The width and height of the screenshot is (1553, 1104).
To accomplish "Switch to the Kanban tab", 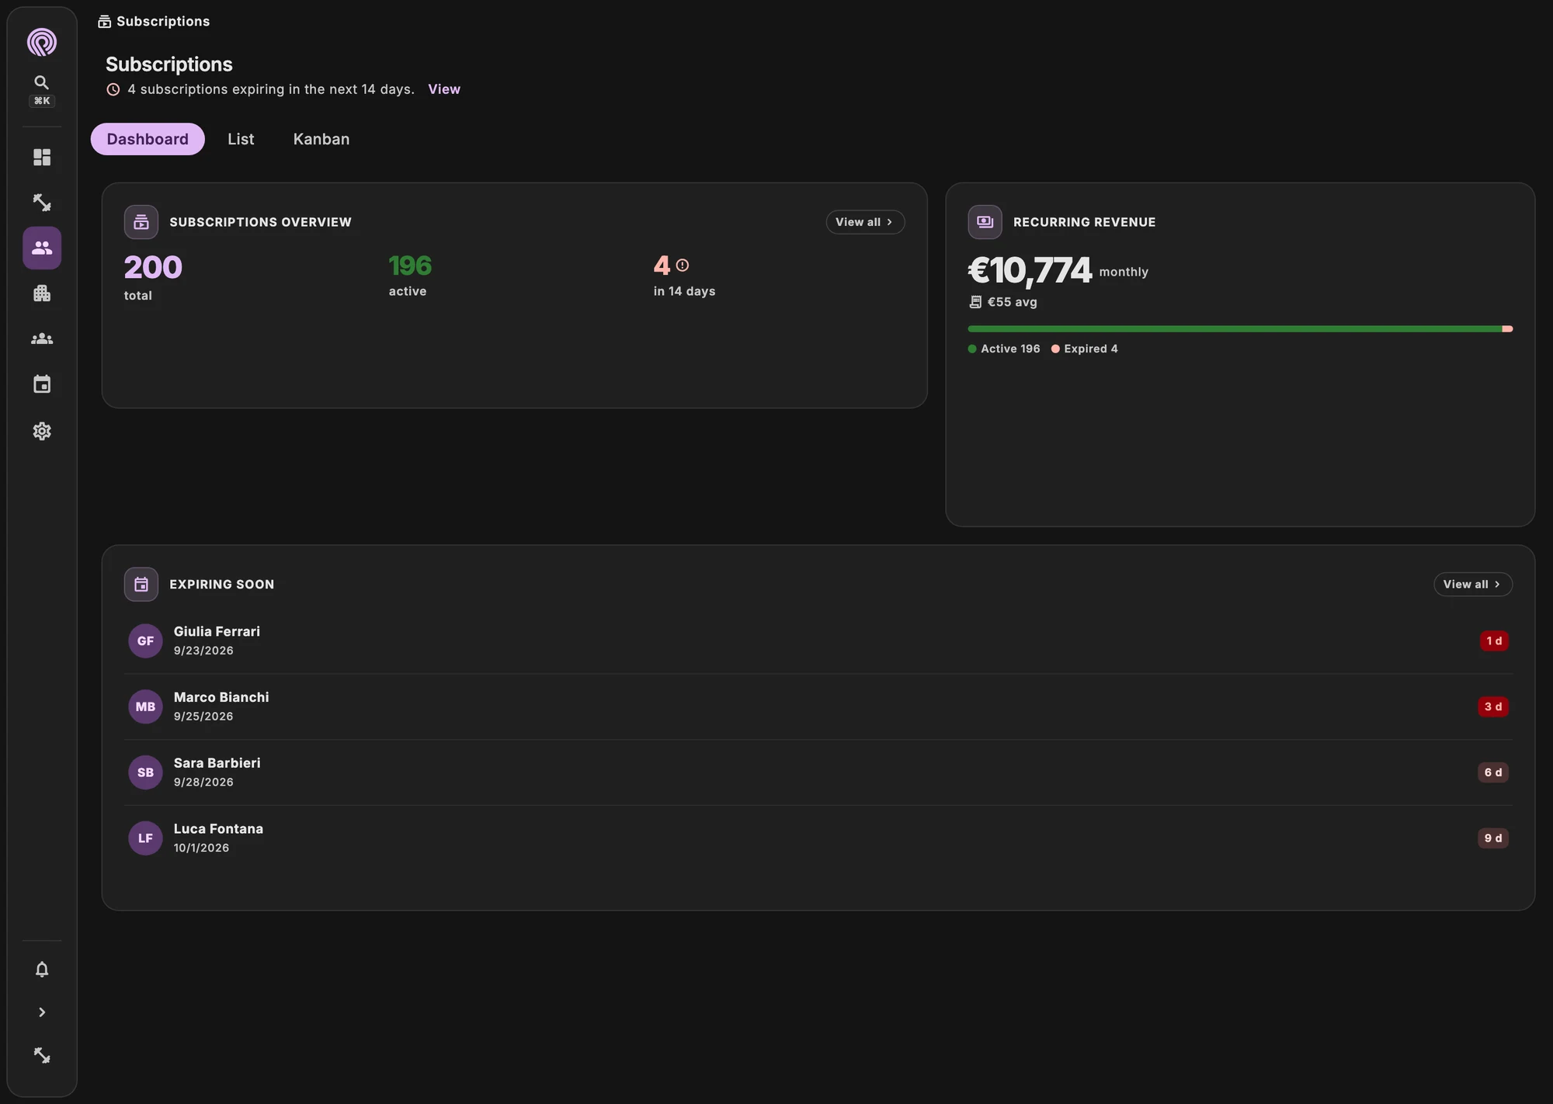I will click(x=321, y=139).
